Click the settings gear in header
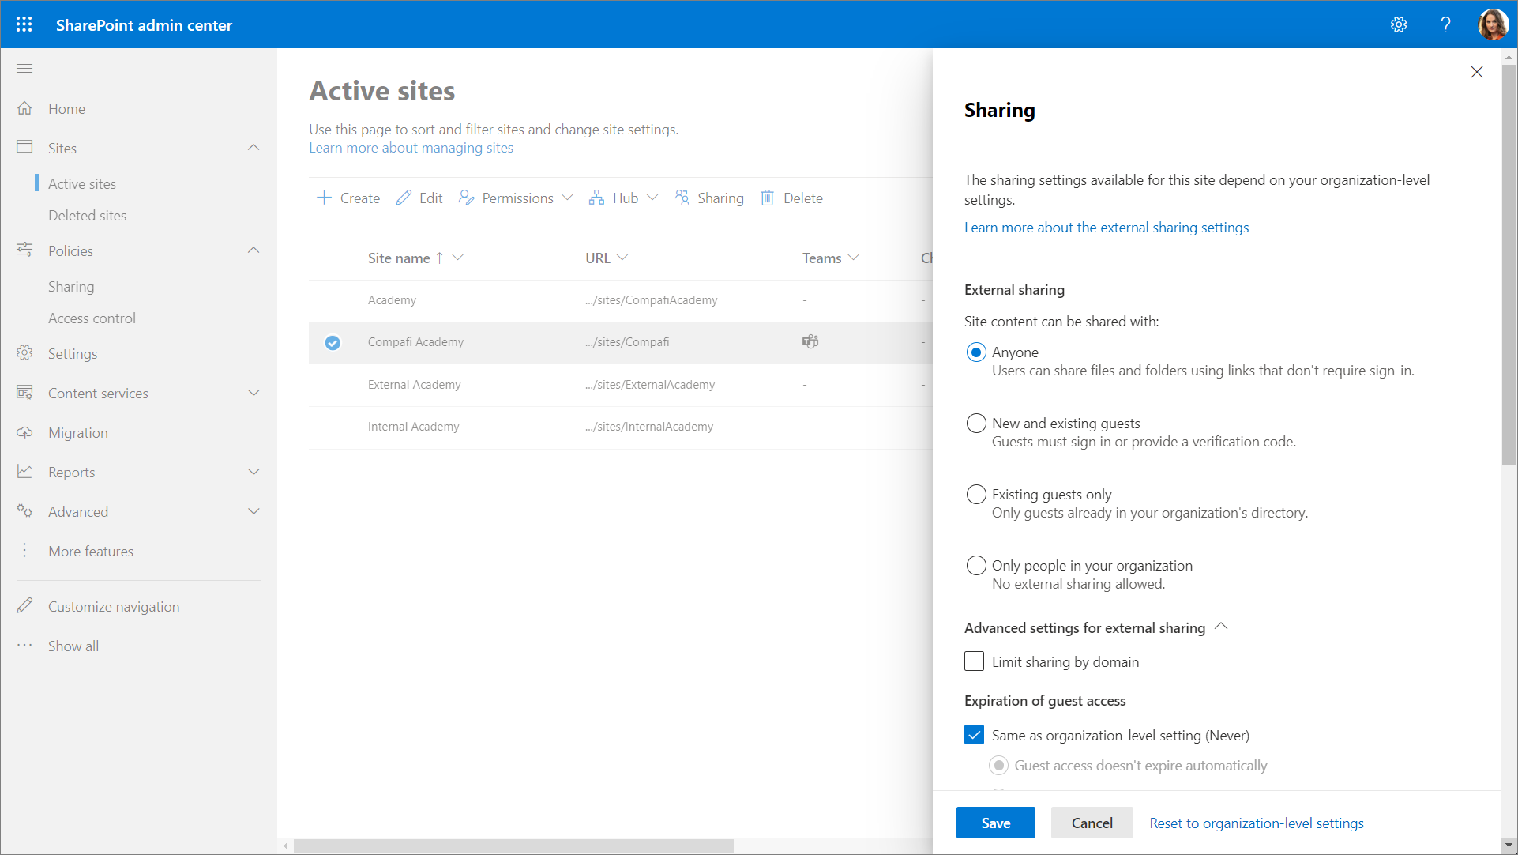Screen dimensions: 1518x855 click(x=1399, y=24)
